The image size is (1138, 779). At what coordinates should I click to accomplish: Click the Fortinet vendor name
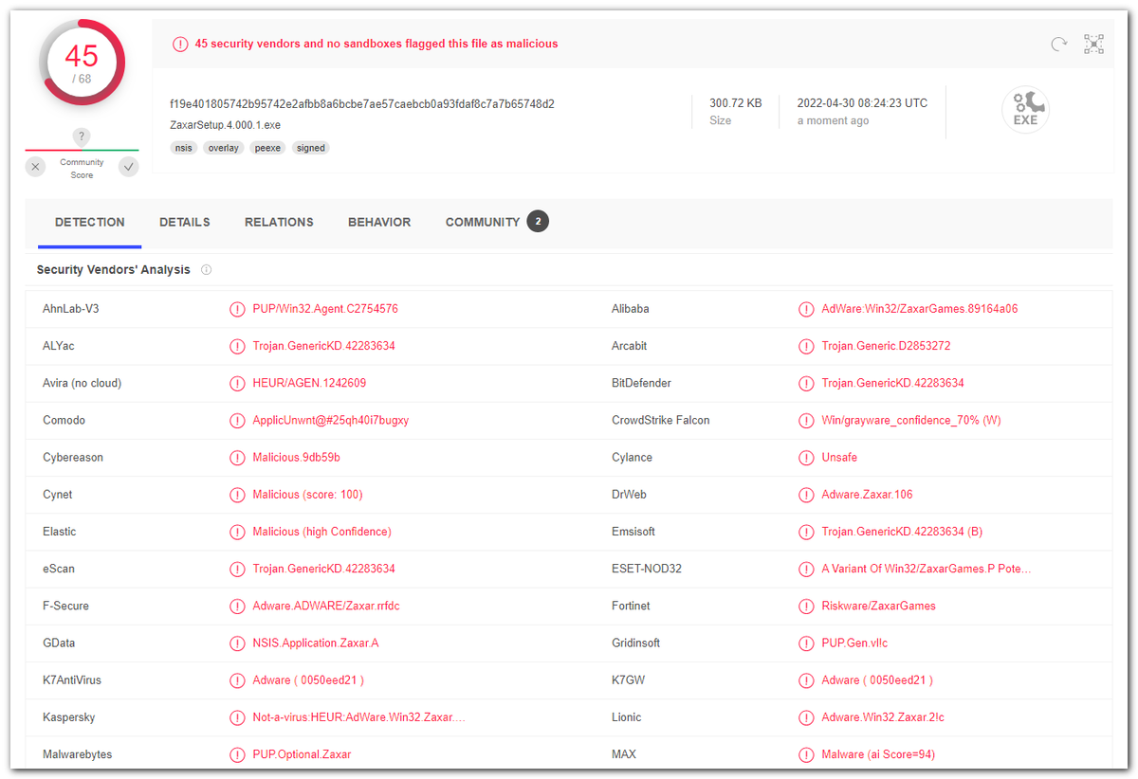tap(631, 606)
